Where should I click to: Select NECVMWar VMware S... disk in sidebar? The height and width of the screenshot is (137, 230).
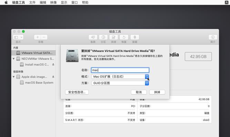[x=33, y=59]
